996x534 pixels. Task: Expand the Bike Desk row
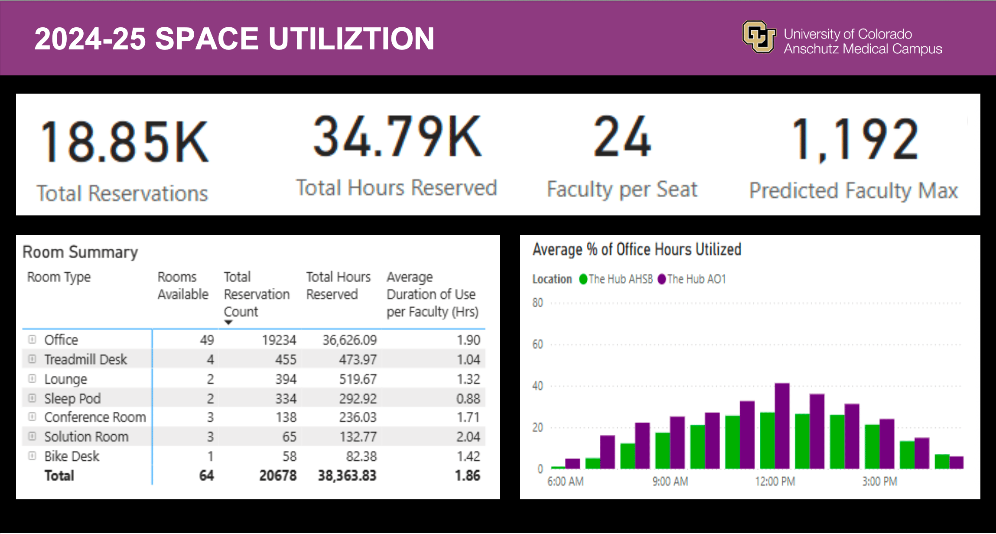click(x=32, y=456)
